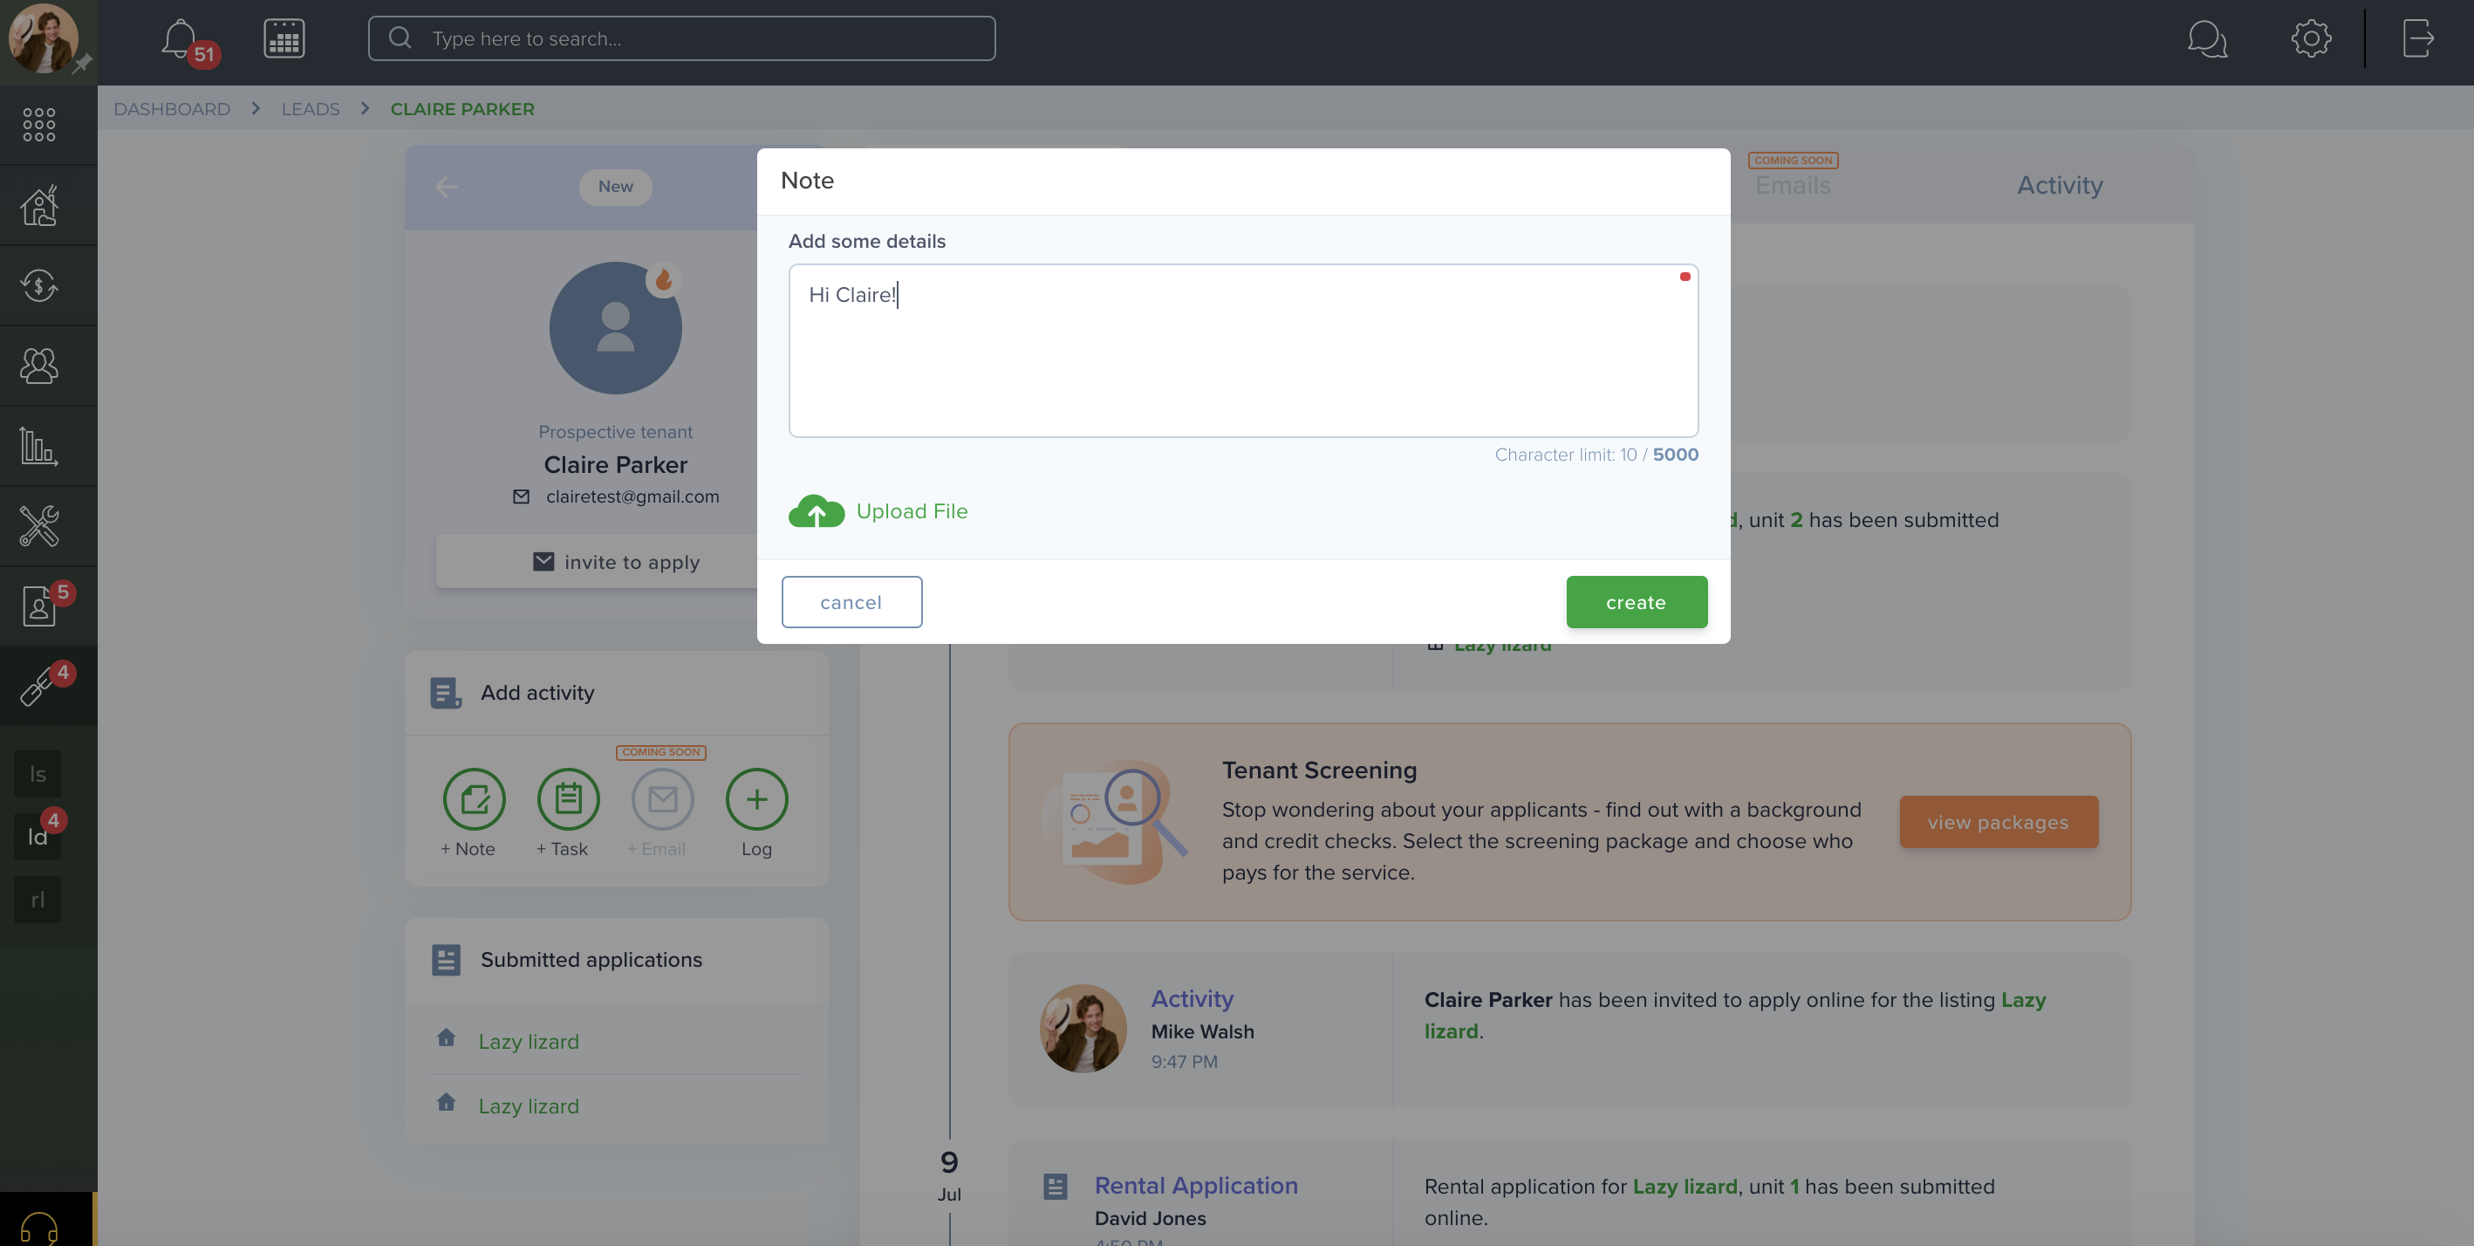The image size is (2474, 1246).
Task: Open the reports chart icon in sidebar
Action: 39,446
